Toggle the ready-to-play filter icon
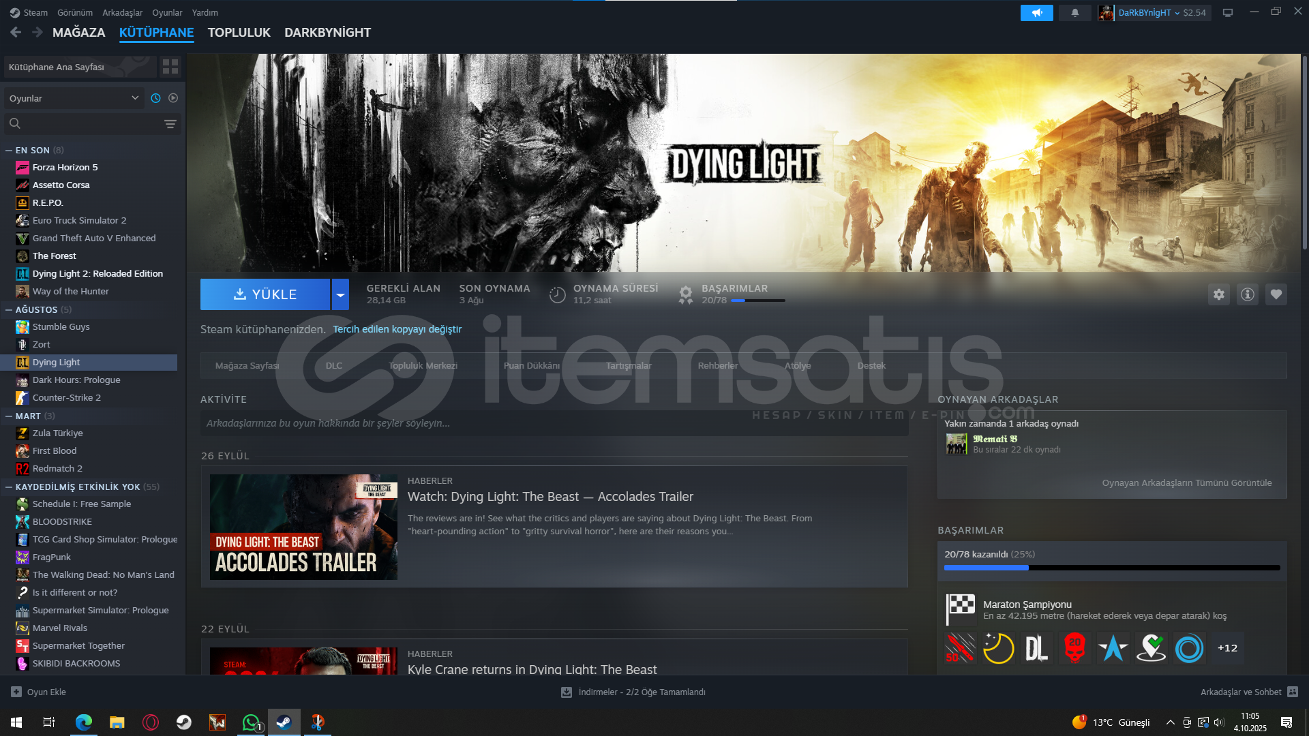Image resolution: width=1309 pixels, height=736 pixels. coord(173,98)
